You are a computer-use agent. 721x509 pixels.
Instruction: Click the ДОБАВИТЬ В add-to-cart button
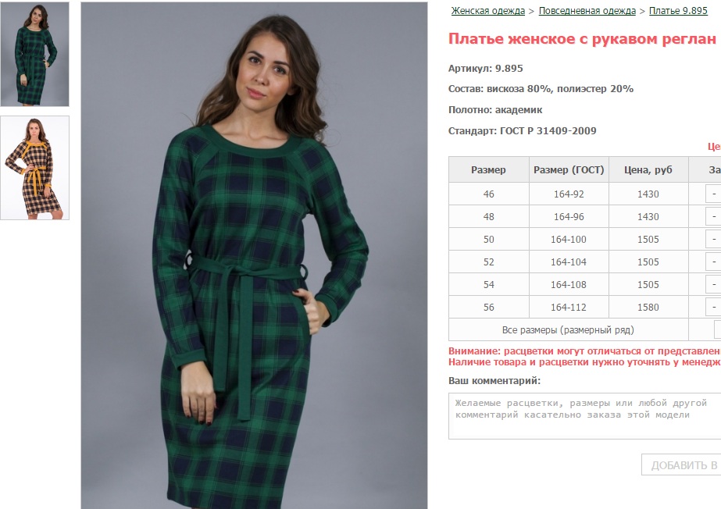(681, 465)
